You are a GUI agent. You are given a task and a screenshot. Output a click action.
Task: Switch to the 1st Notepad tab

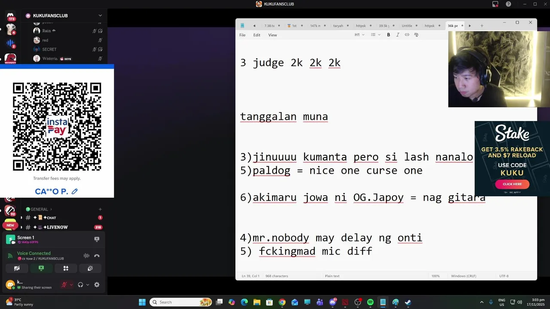pyautogui.click(x=295, y=26)
